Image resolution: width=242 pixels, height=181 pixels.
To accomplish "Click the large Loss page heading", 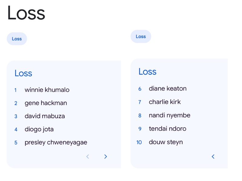I will pos(26,13).
